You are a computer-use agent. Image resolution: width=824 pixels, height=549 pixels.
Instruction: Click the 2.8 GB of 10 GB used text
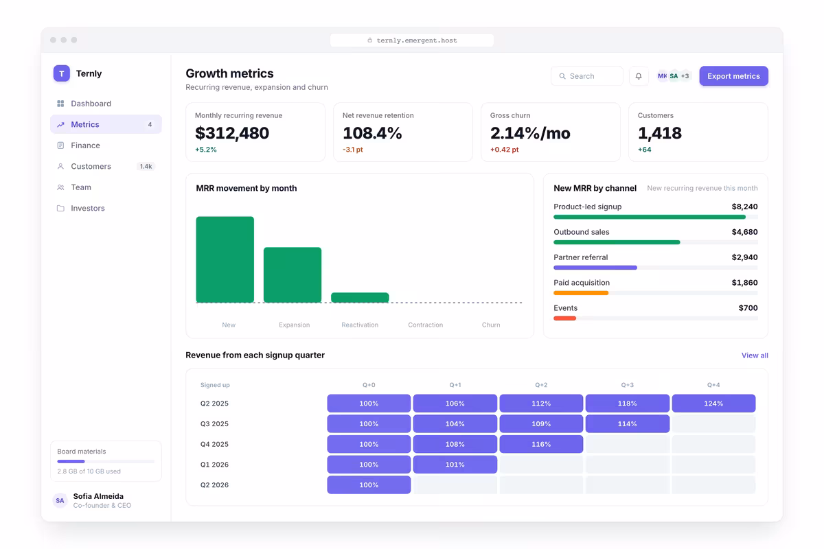(x=89, y=471)
